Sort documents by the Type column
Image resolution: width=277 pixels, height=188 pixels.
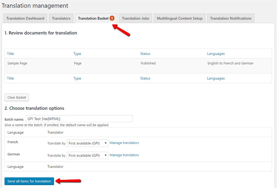point(77,53)
